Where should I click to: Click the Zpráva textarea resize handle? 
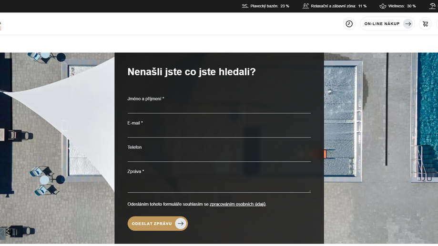(309, 191)
